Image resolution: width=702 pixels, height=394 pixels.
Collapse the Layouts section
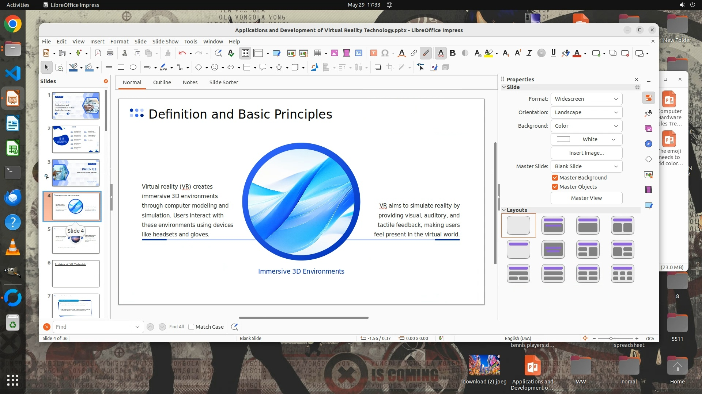coord(504,210)
